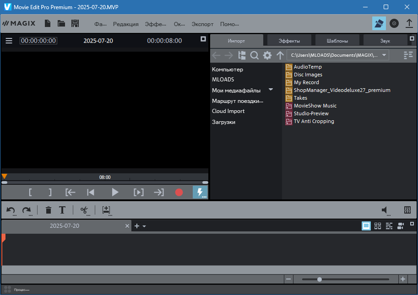
Task: Open the Файл menu
Action: (100, 24)
